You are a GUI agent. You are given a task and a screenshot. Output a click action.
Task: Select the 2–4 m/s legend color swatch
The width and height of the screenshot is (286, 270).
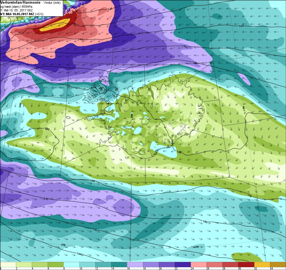tap(24, 264)
